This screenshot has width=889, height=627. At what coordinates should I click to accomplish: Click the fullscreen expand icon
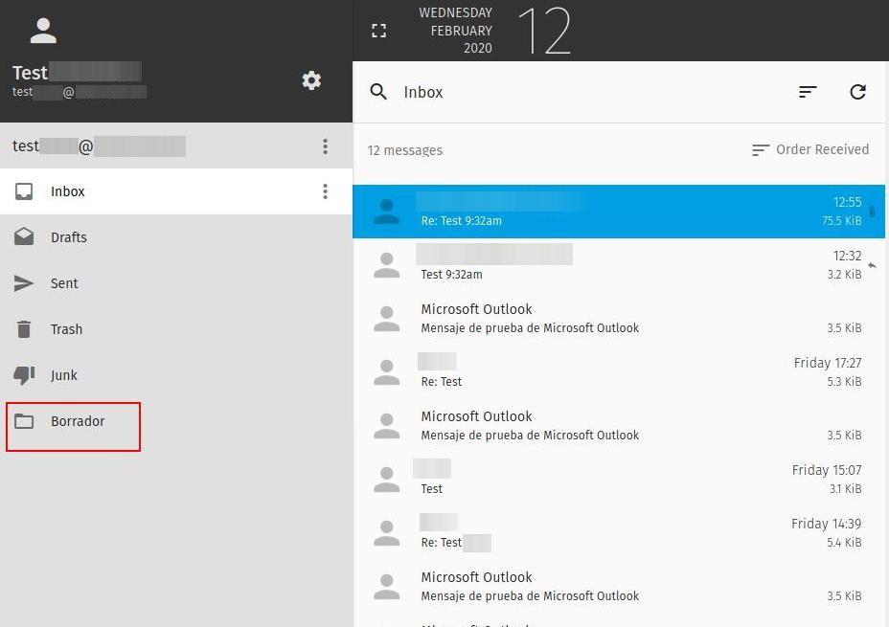point(378,31)
